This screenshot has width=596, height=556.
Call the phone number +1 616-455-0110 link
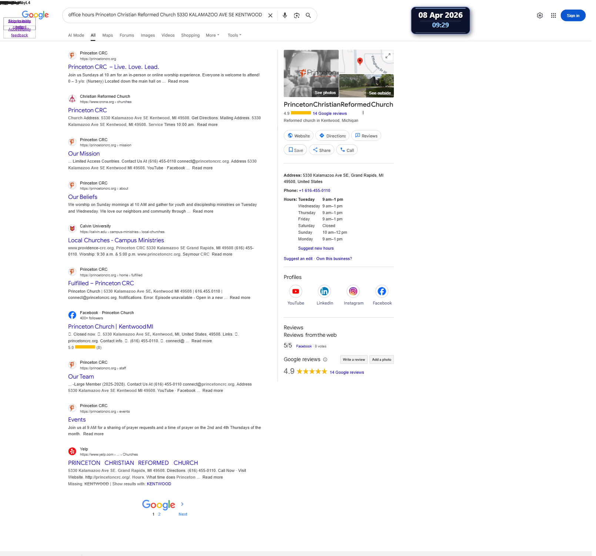point(314,191)
